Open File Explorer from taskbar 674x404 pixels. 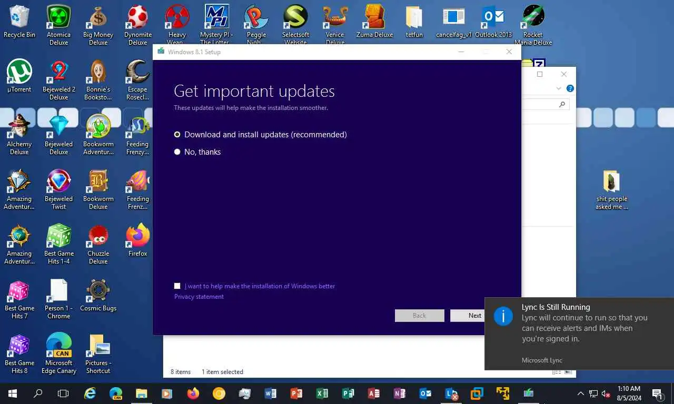coord(142,393)
